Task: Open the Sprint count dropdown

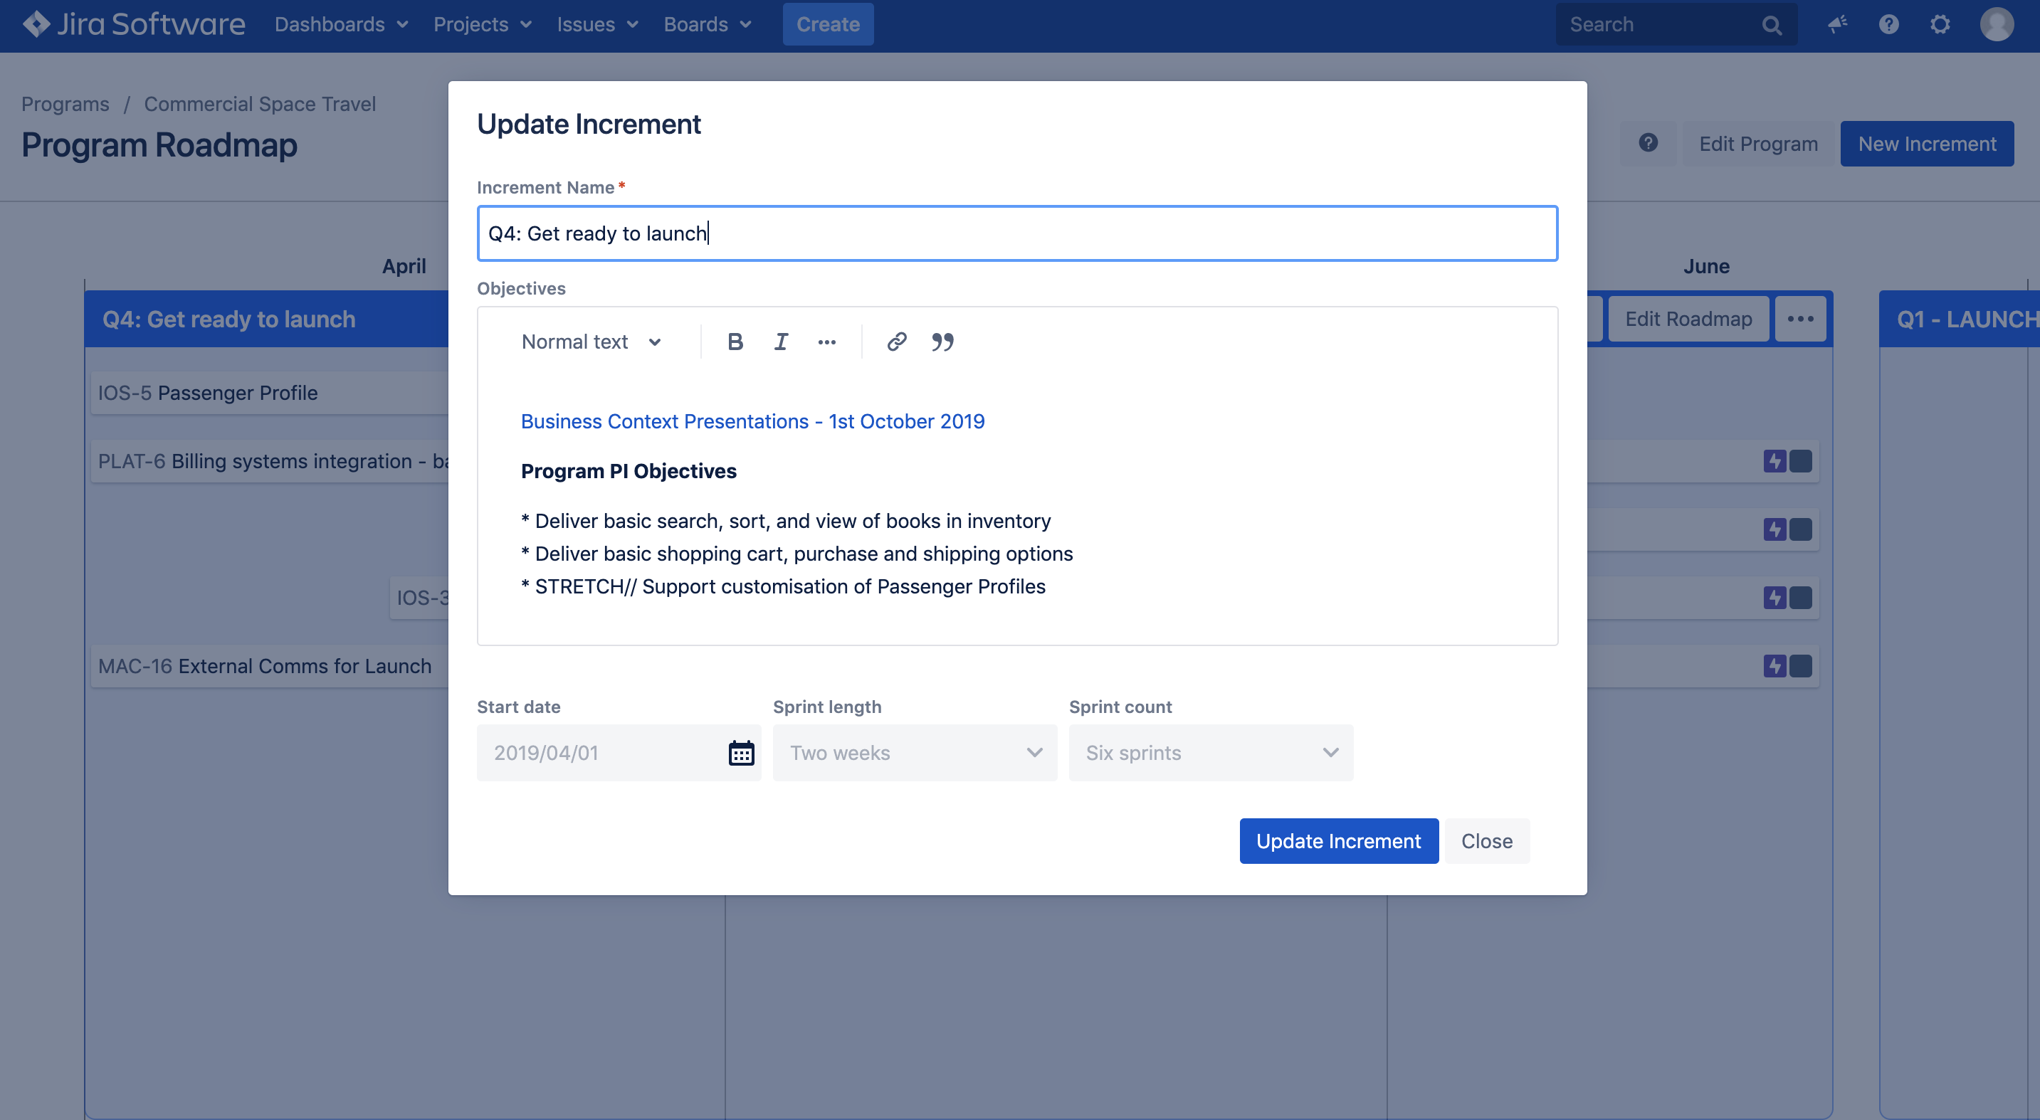Action: pos(1211,753)
